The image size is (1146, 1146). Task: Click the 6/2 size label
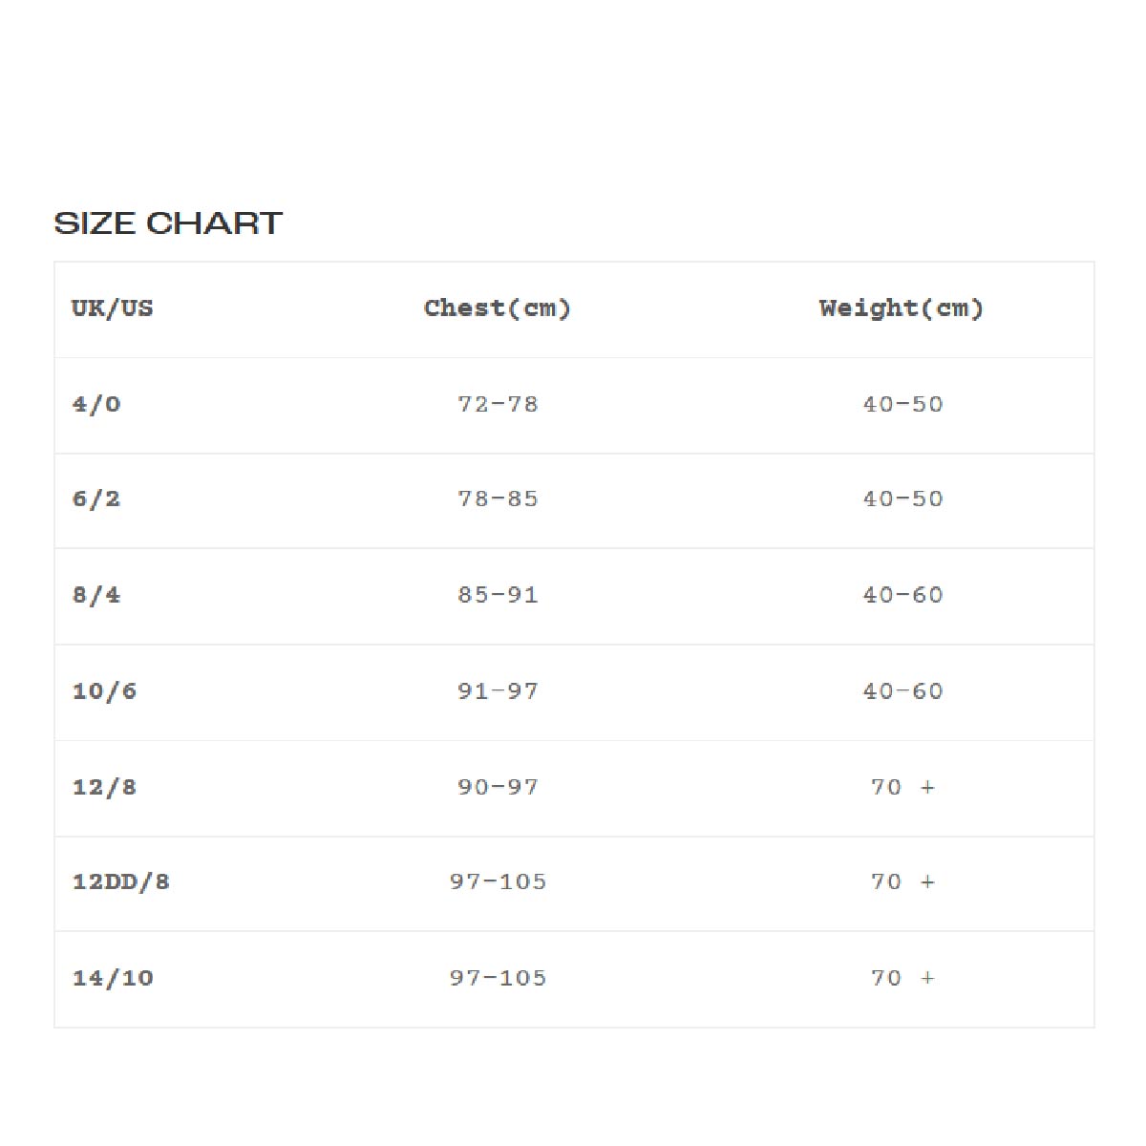click(96, 499)
